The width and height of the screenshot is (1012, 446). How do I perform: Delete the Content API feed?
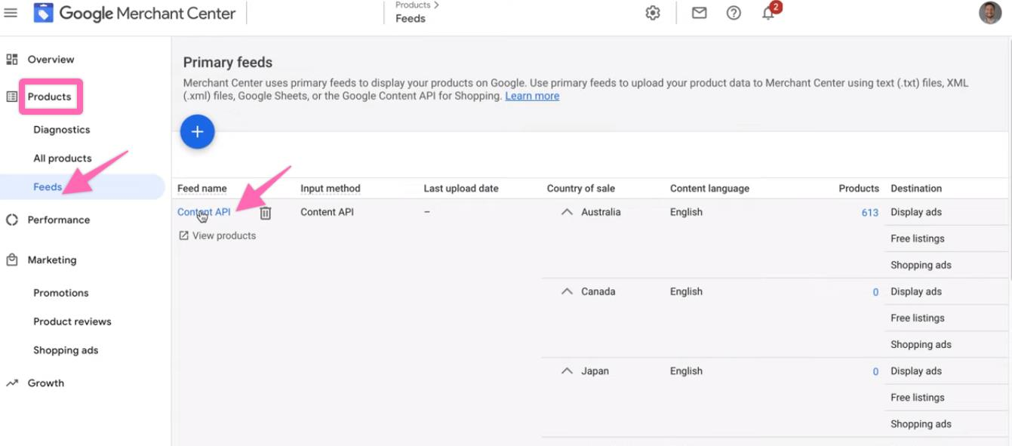pos(266,214)
